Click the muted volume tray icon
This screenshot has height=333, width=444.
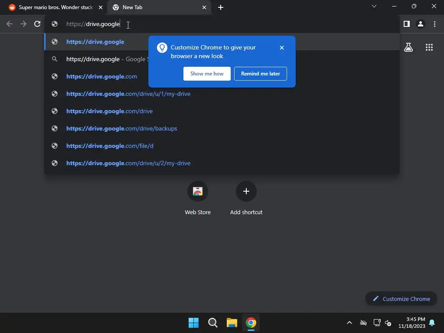coord(388,323)
